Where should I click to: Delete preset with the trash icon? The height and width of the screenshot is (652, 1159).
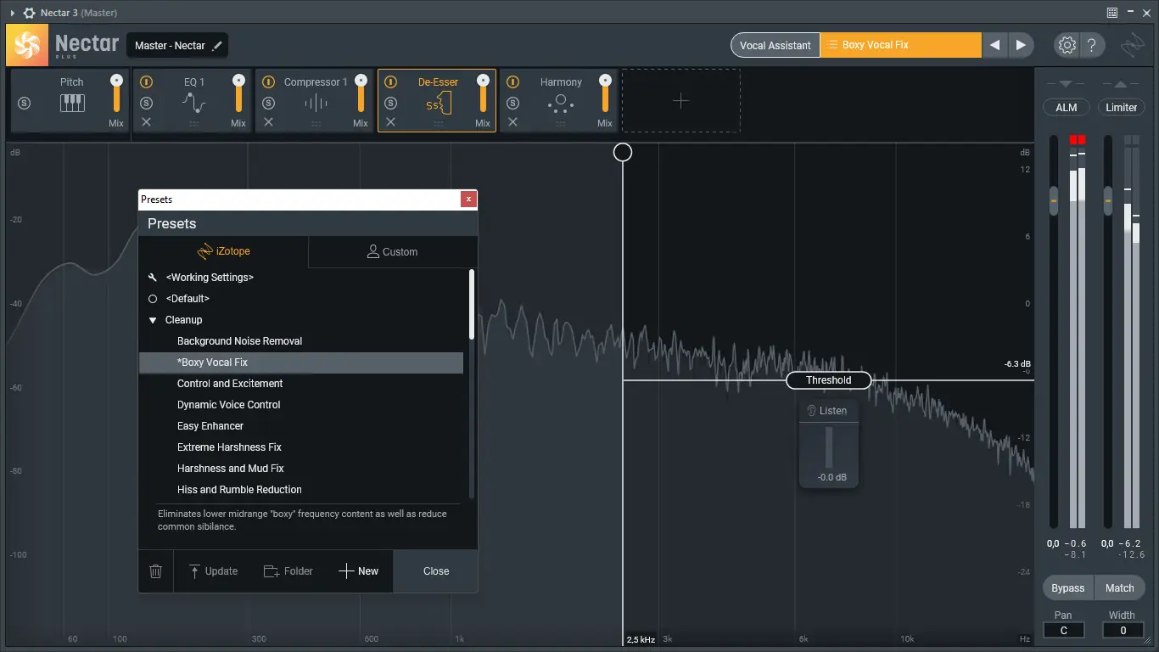click(156, 571)
